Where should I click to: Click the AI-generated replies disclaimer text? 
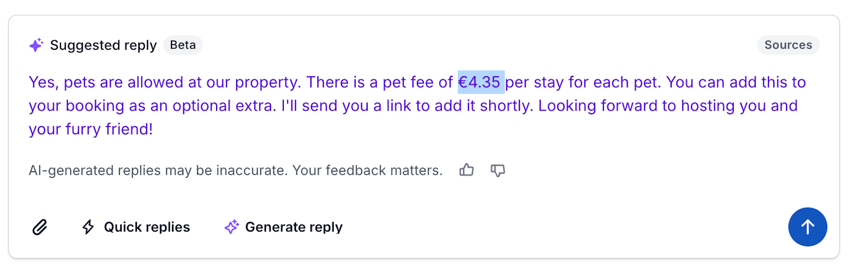pos(235,171)
